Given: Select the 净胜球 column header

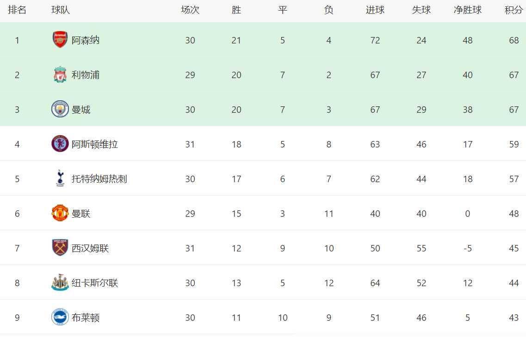Looking at the screenshot, I should click(x=468, y=10).
